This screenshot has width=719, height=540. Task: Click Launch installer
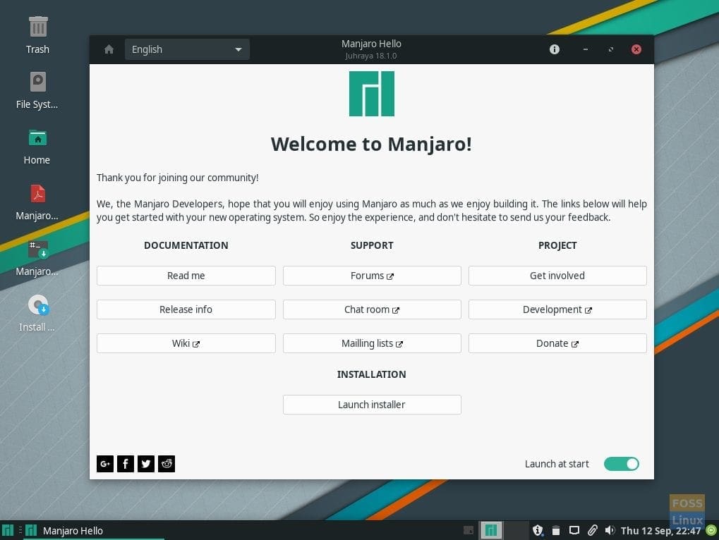[x=372, y=405]
